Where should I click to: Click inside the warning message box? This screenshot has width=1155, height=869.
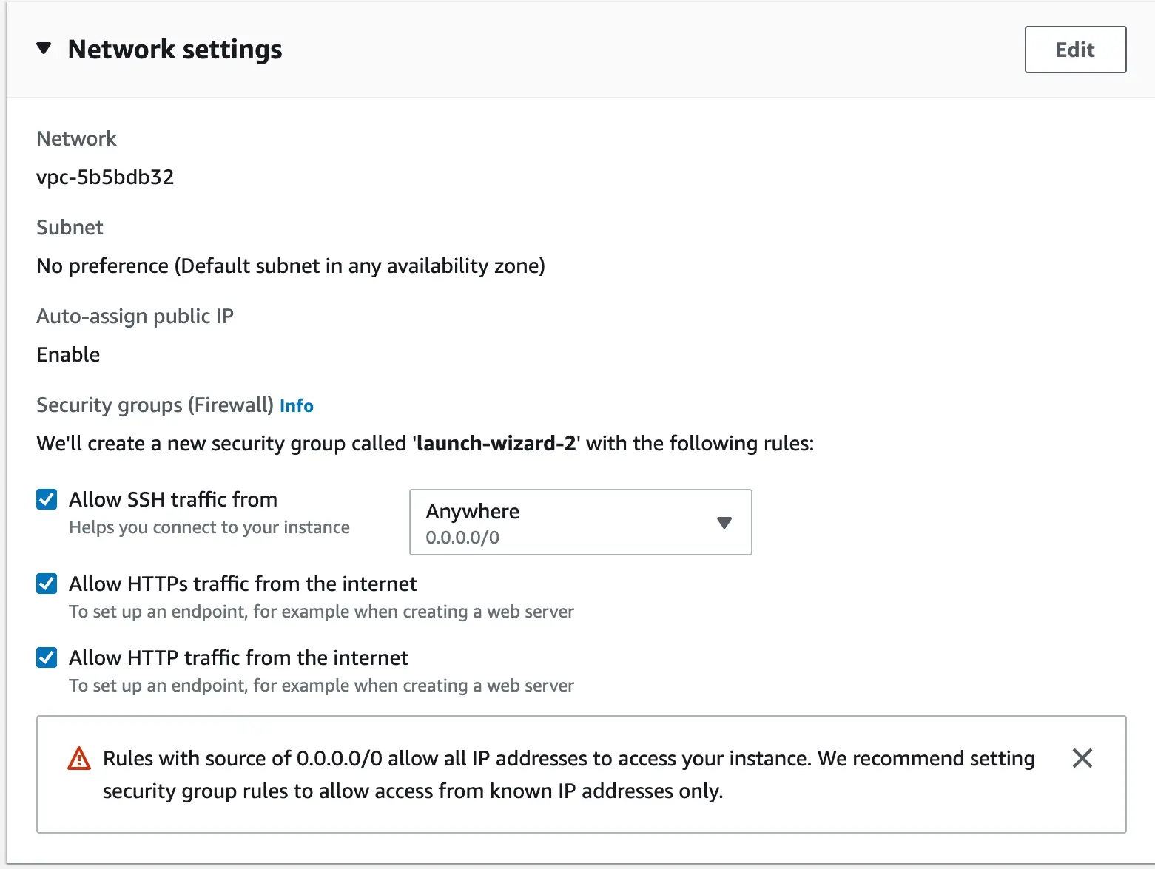(570, 774)
